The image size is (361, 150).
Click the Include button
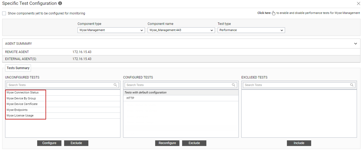pyautogui.click(x=299, y=143)
